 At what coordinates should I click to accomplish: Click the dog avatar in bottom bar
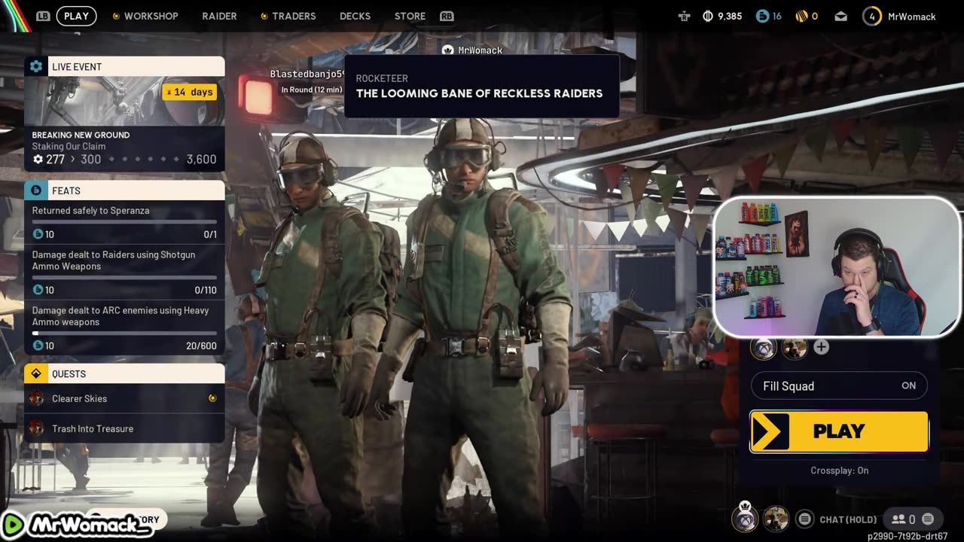pyautogui.click(x=776, y=519)
